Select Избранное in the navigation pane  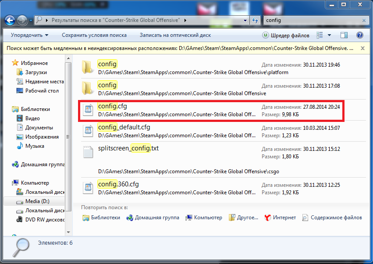pos(34,63)
